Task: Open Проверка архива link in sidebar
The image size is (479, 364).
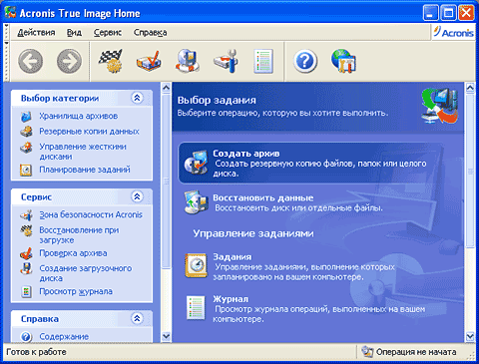Action: pyautogui.click(x=73, y=253)
